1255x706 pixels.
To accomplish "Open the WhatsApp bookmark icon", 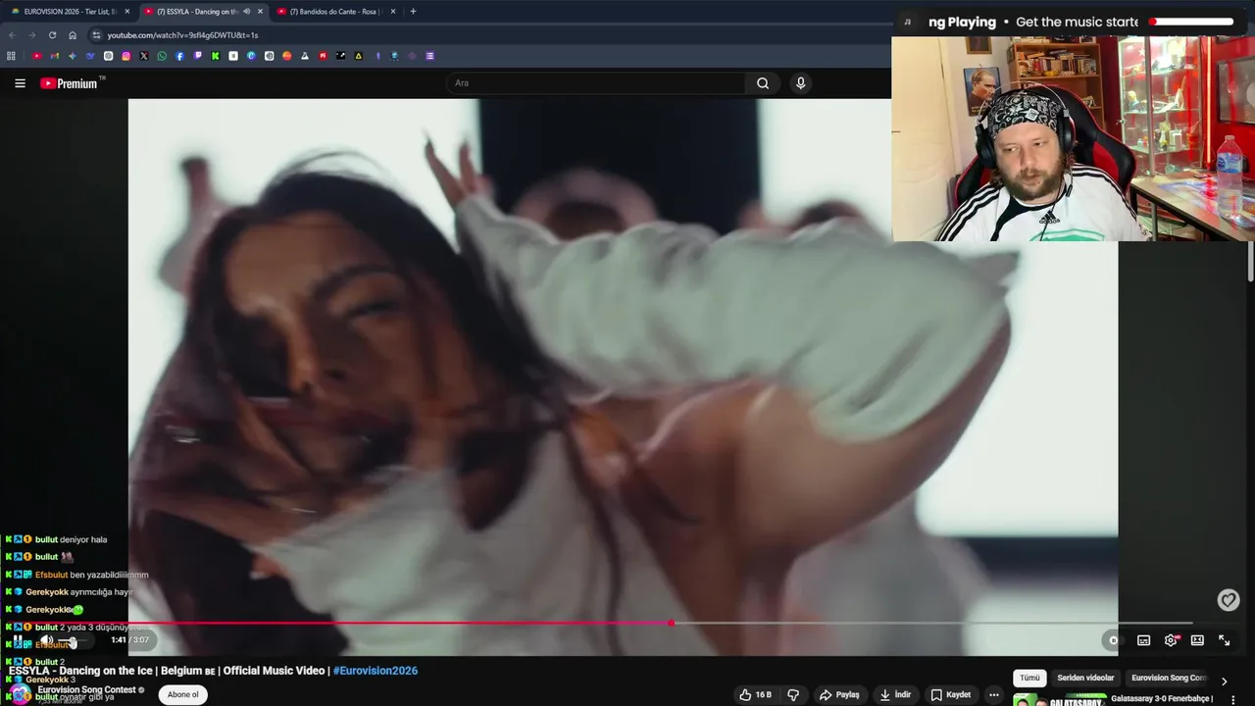I will coord(162,56).
